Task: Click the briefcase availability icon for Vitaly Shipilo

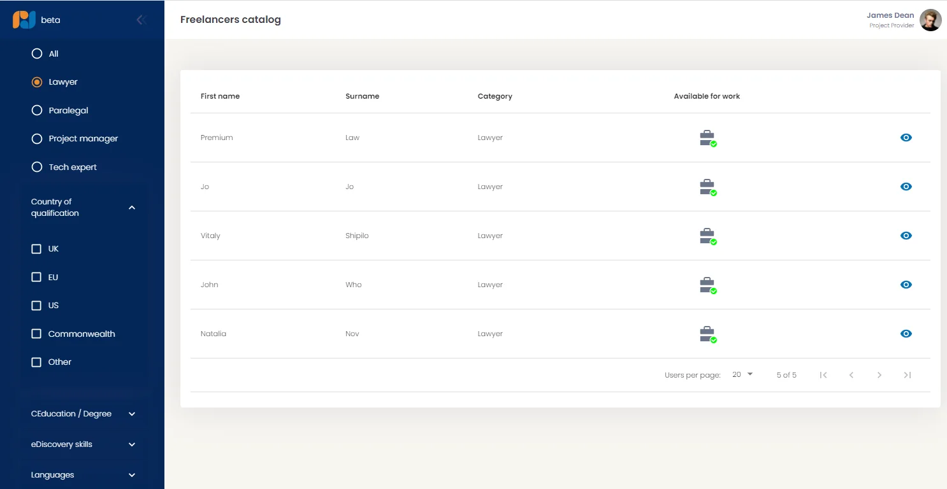Action: [708, 236]
